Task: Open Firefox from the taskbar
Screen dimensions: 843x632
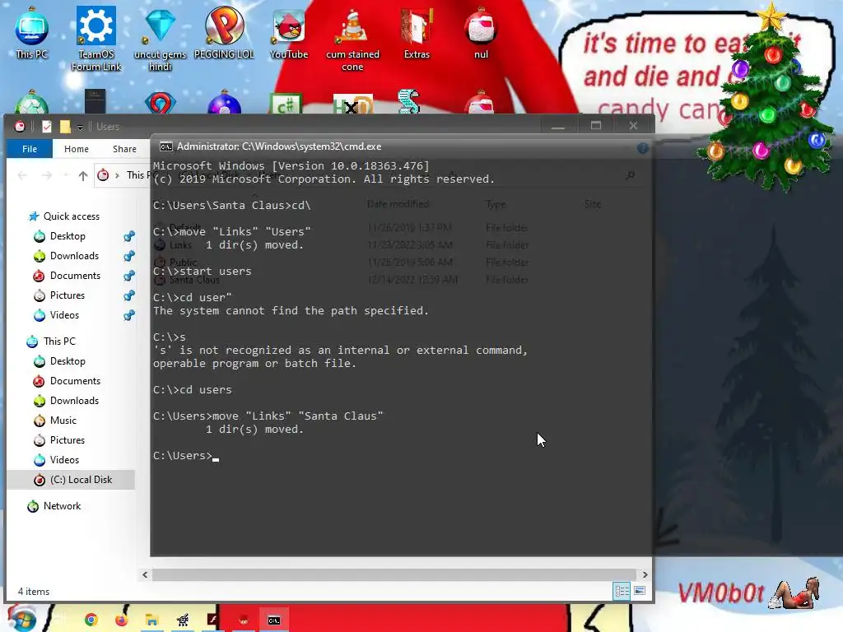Action: point(122,620)
